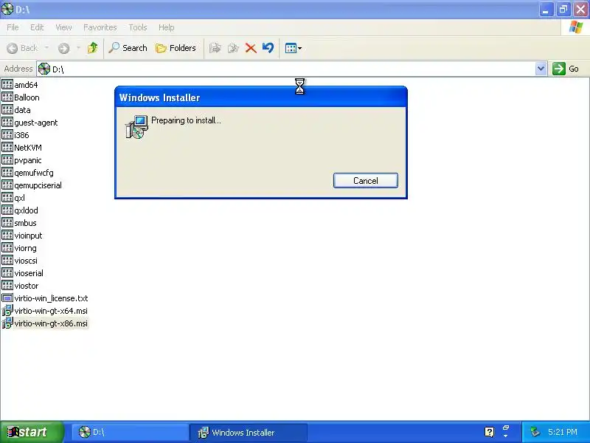Switch to the D:\ taskbar button
The height and width of the screenshot is (443, 590).
click(130, 432)
